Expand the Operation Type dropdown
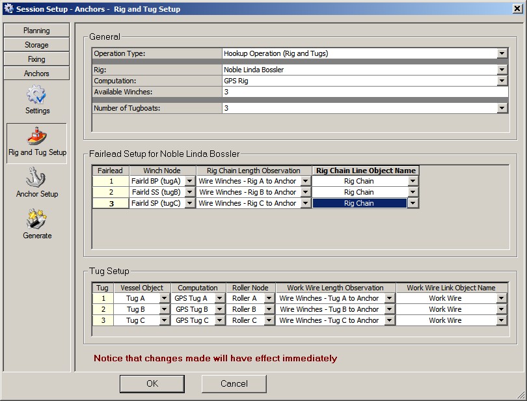 (502, 54)
